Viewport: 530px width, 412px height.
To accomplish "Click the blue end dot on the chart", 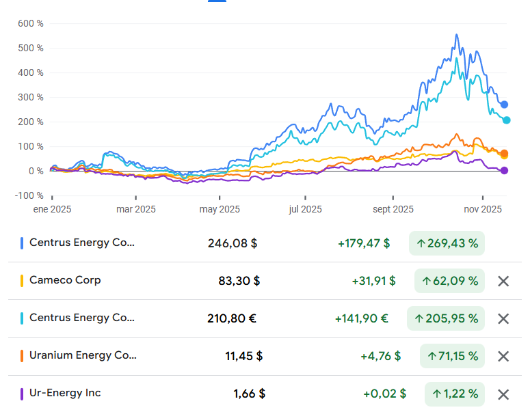I will (505, 105).
